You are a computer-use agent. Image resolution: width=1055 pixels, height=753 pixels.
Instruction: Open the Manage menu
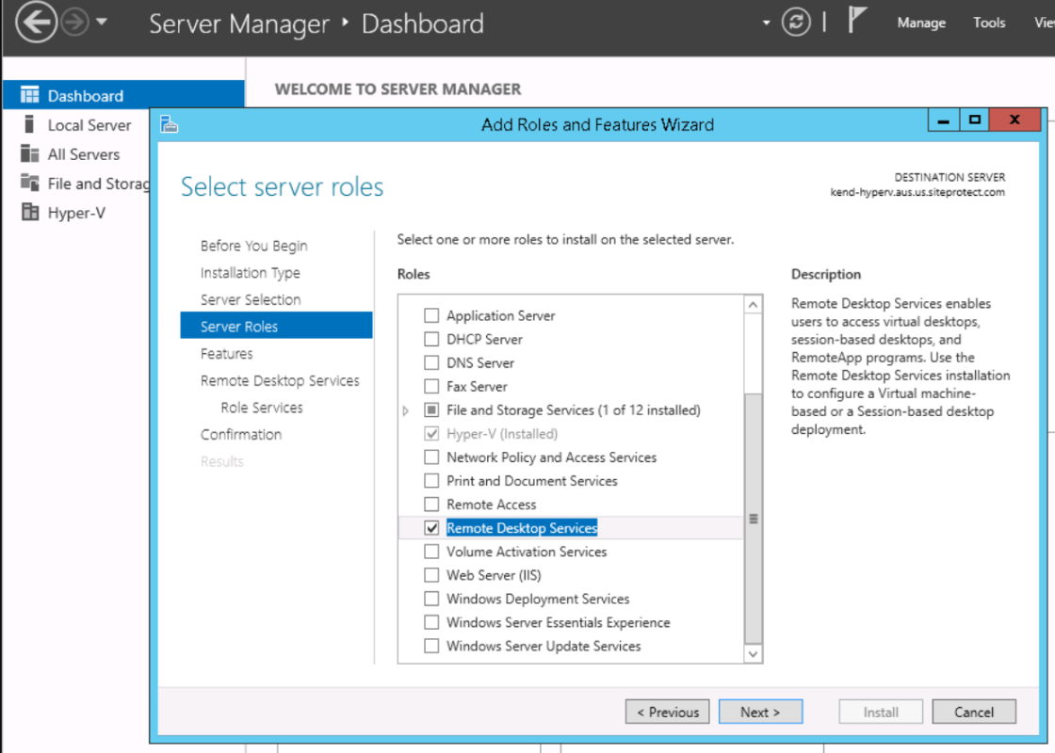coord(920,22)
